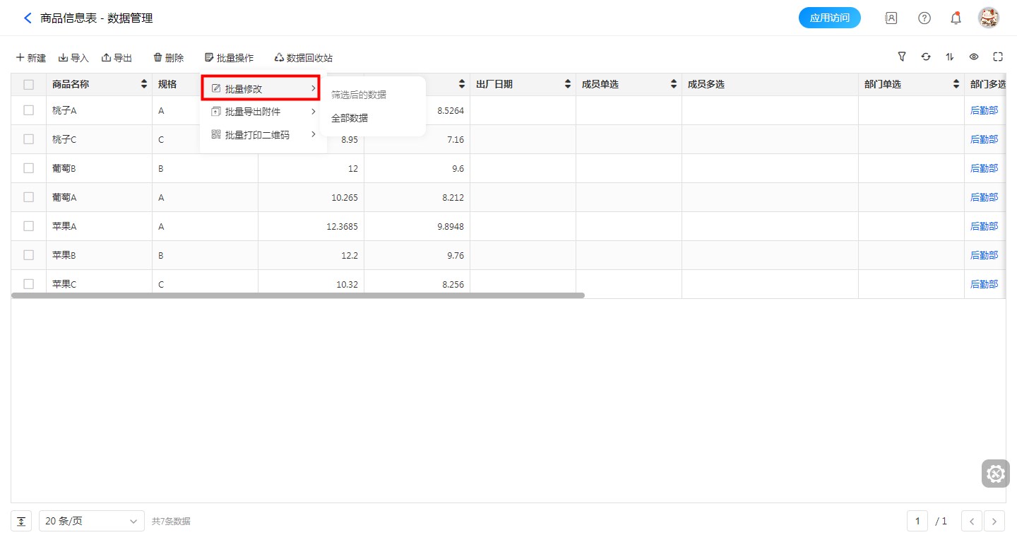Click the help question mark icon

tap(924, 18)
